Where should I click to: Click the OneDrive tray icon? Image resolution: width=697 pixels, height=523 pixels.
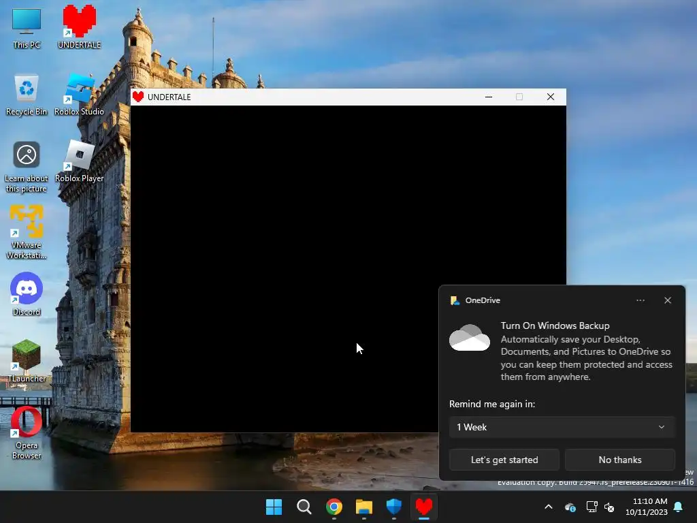point(570,507)
